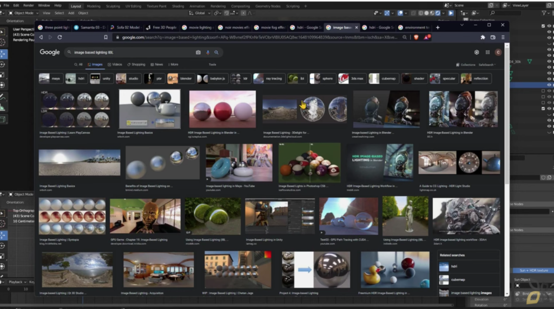The image size is (554, 309).
Task: Click the voice search microphone icon
Action: coord(208,52)
